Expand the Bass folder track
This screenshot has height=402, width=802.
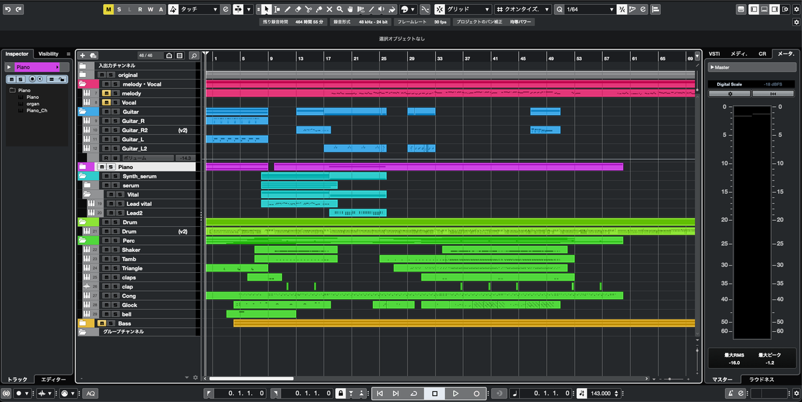83,323
